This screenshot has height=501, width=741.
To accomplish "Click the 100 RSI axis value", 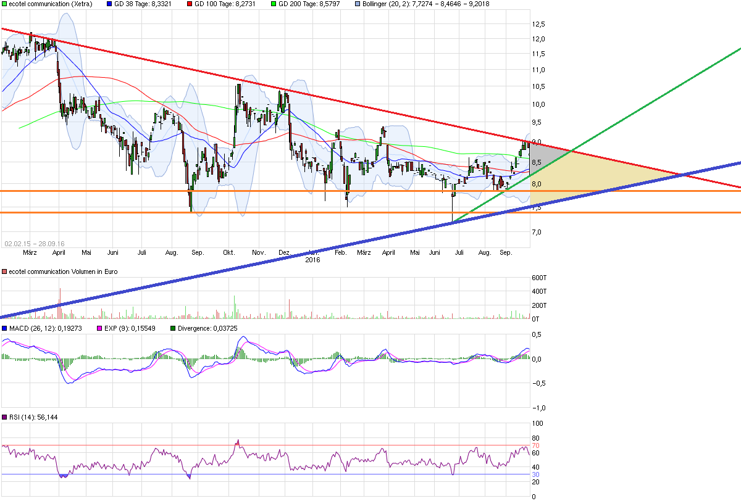I will click(x=537, y=423).
